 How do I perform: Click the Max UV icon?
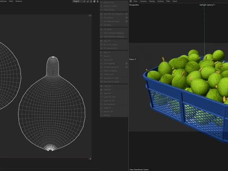pyautogui.click(x=102, y=41)
